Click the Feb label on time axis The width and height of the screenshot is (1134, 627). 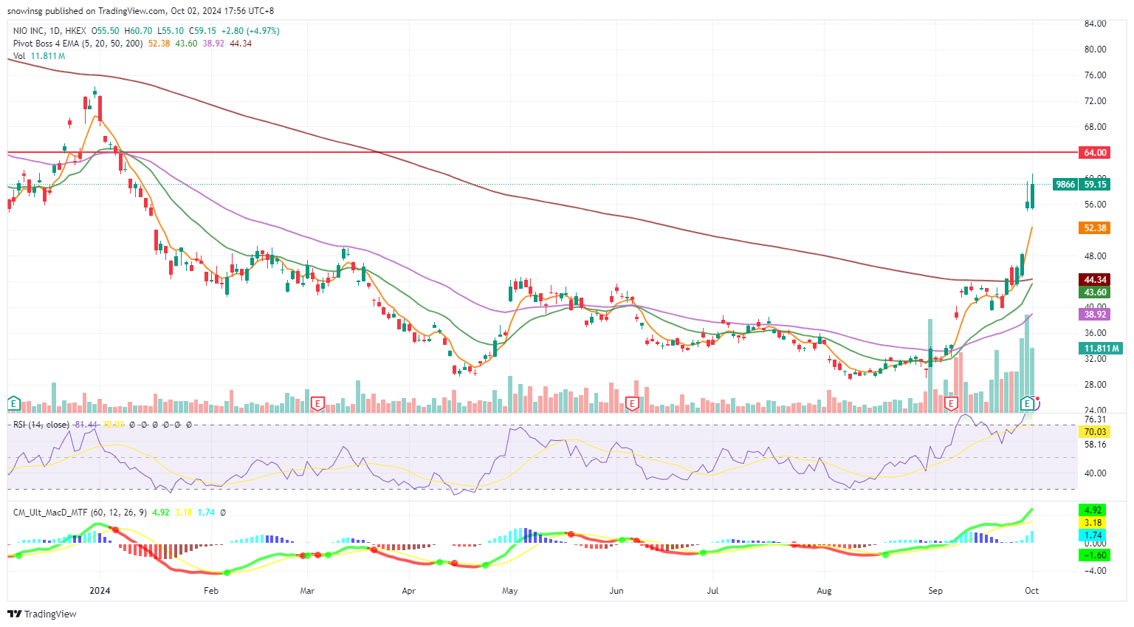pyautogui.click(x=211, y=591)
